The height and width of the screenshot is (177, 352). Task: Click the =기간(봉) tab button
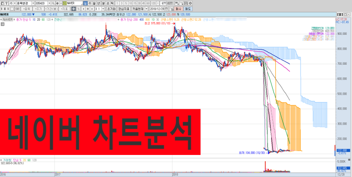pyautogui.click(x=51, y=9)
